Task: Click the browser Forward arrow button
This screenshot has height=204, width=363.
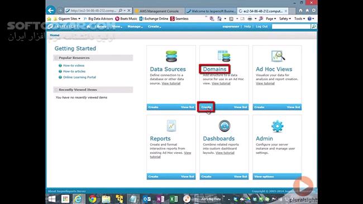Action: coord(60,11)
